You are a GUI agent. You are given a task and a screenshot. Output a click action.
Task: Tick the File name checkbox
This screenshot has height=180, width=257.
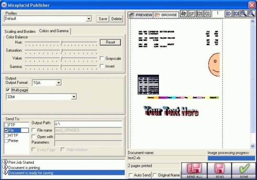pyautogui.click(x=33, y=130)
